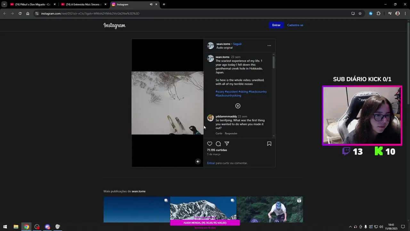Open the Windows Start menu
The image size is (410, 231).
coord(5,227)
